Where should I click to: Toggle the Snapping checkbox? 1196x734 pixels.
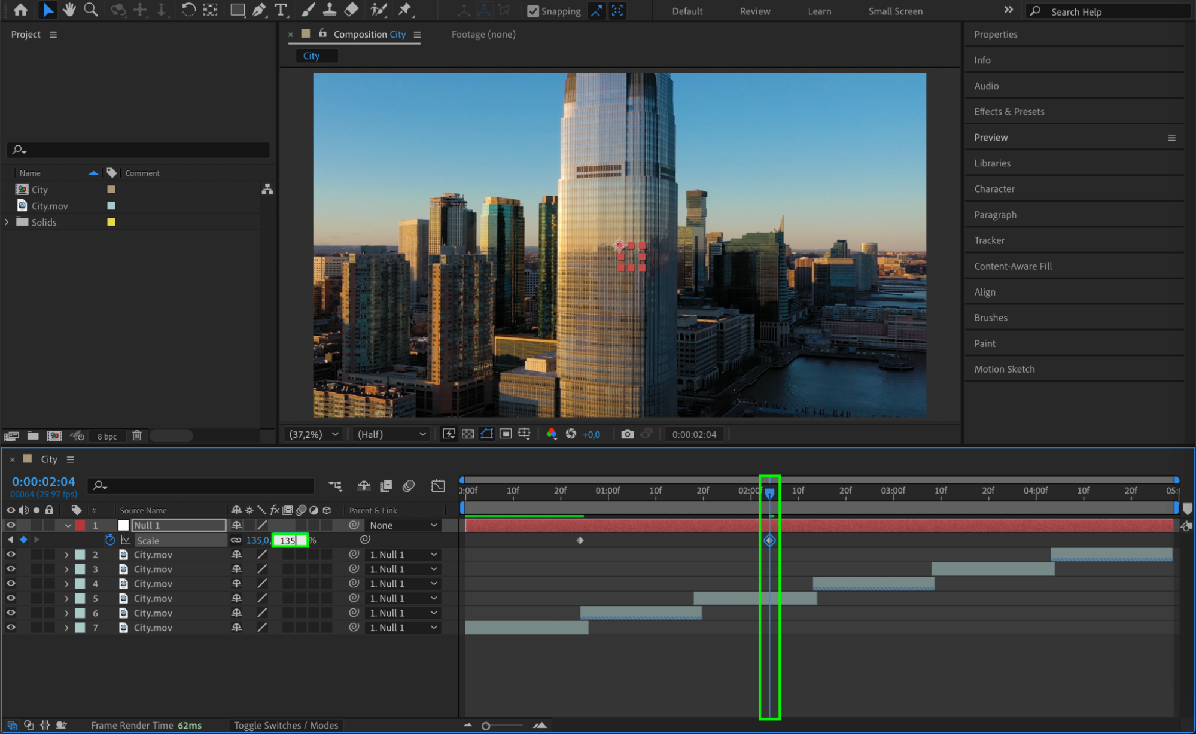pos(533,11)
